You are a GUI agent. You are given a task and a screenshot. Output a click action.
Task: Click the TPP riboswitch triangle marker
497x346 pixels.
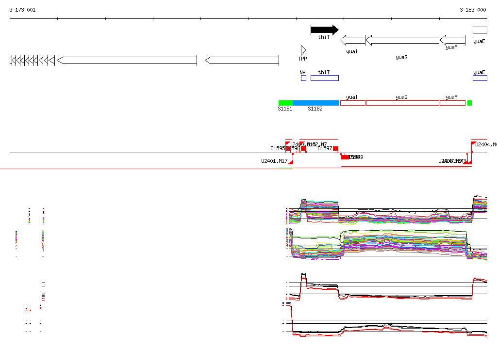pyautogui.click(x=303, y=50)
